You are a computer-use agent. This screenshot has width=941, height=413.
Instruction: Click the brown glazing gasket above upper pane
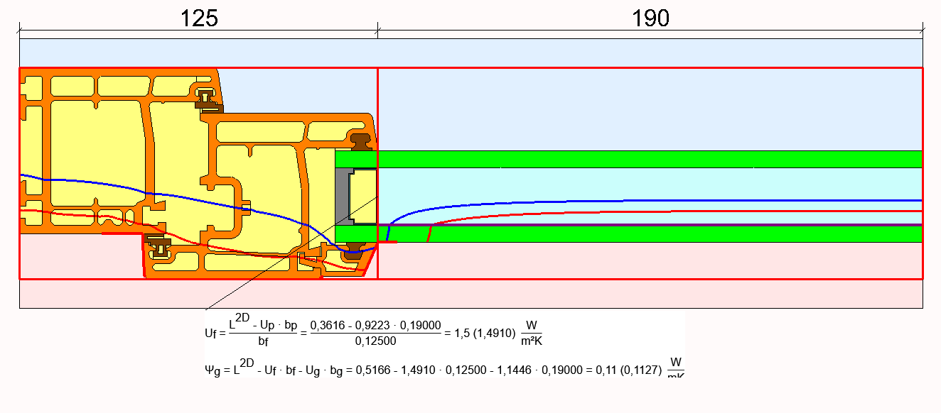[x=362, y=140]
